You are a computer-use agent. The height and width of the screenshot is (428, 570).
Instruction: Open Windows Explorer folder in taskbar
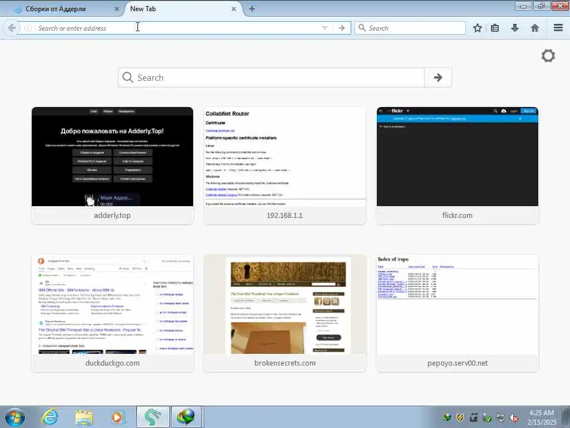[84, 417]
